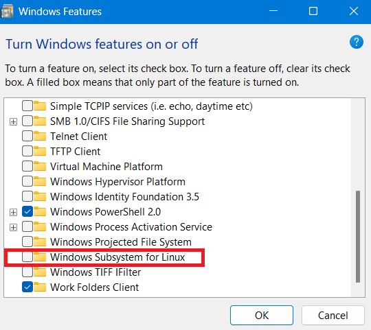Screen dimensions: 371x330
Task: Click the folder icon beside Windows Process Activation Service
Action: tap(40, 227)
